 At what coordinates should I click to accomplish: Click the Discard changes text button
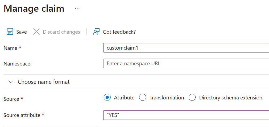tap(61, 32)
